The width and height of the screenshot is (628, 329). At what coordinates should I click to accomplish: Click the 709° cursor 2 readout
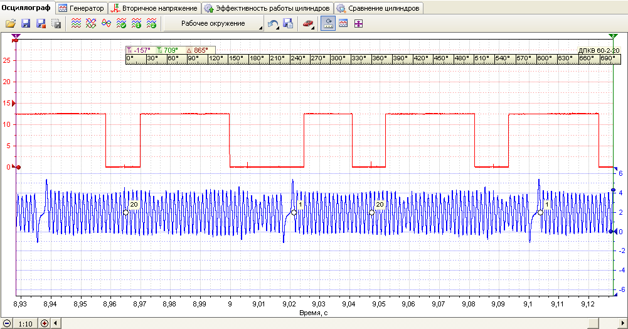pos(168,50)
